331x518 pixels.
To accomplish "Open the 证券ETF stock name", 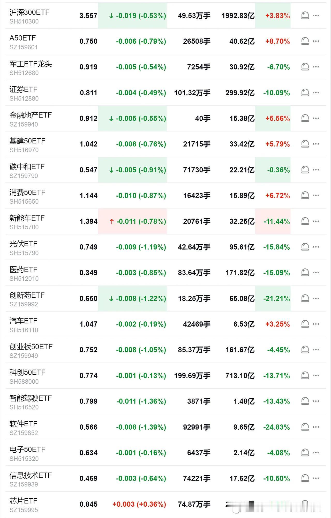I will pos(23,89).
